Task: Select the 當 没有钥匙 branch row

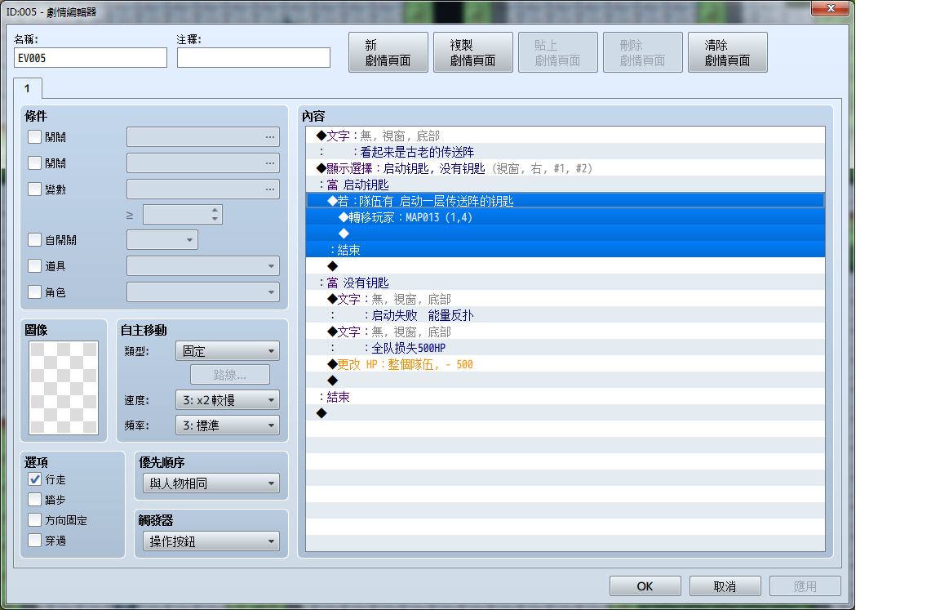Action: coord(565,283)
